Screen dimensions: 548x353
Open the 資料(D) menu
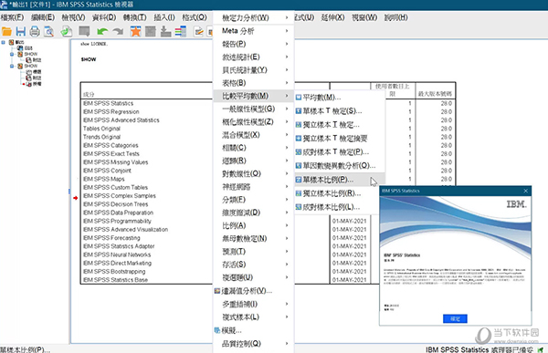point(104,17)
